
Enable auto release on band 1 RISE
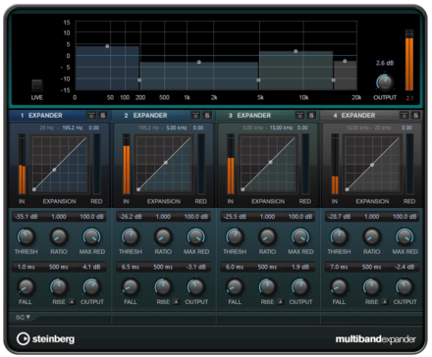click(72, 302)
